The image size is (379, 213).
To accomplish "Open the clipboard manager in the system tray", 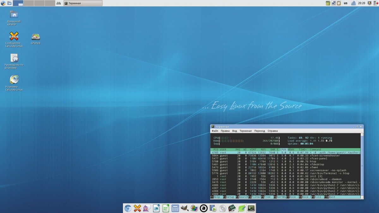I will point(339,3).
